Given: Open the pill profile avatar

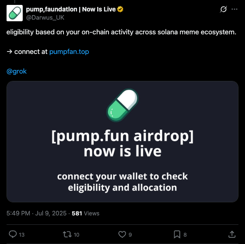Looking at the screenshot, I should click(14, 13).
